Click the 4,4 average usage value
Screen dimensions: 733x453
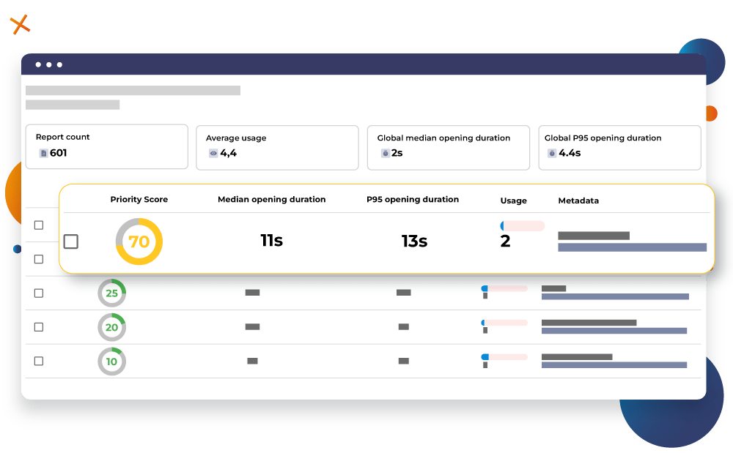click(229, 153)
